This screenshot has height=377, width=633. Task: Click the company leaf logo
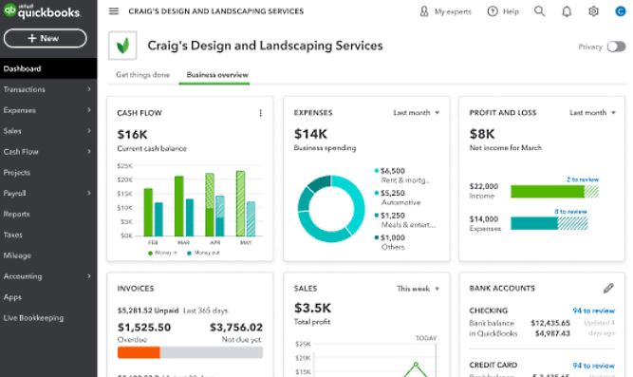[x=122, y=46]
